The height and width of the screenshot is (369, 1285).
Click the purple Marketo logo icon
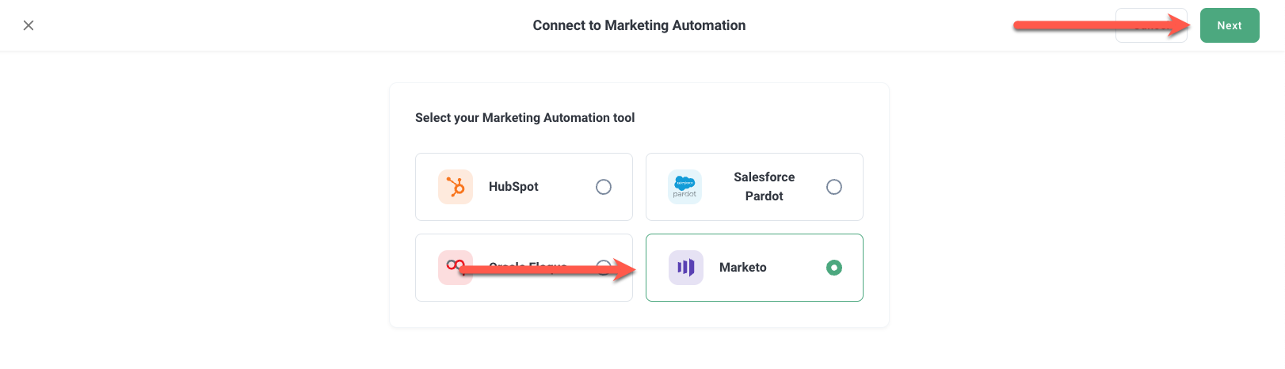click(685, 268)
